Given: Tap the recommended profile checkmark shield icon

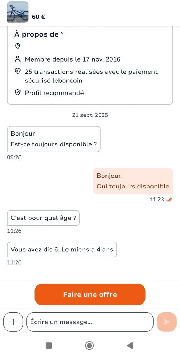Looking at the screenshot, I should (17, 92).
